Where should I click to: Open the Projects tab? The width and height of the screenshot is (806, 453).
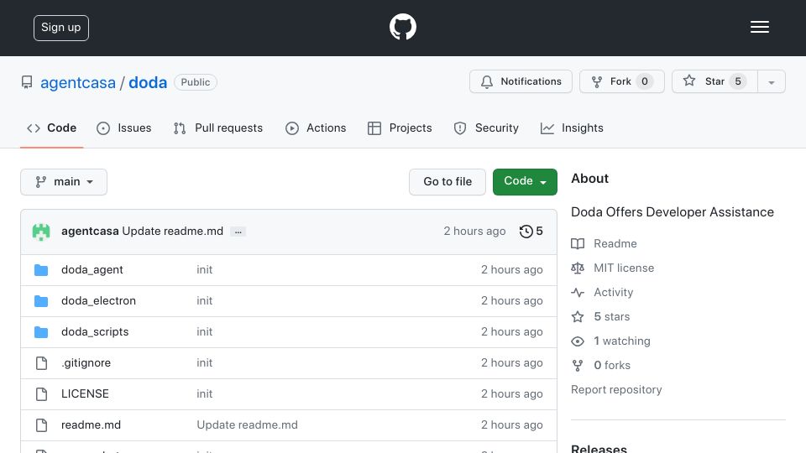click(x=400, y=128)
